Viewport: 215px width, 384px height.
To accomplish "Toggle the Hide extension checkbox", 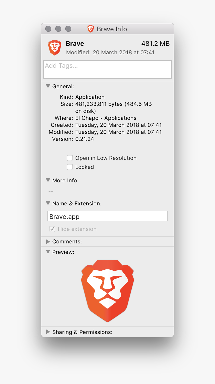I will click(x=52, y=229).
